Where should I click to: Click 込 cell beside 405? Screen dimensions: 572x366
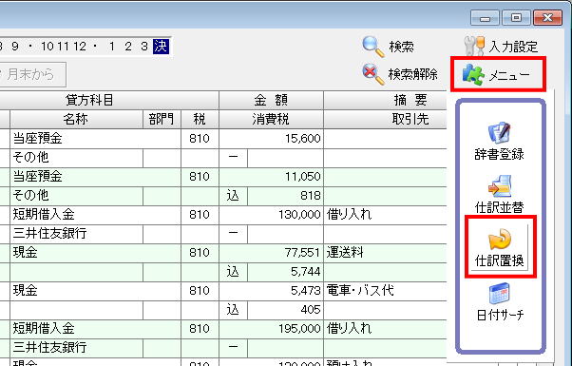pos(233,310)
